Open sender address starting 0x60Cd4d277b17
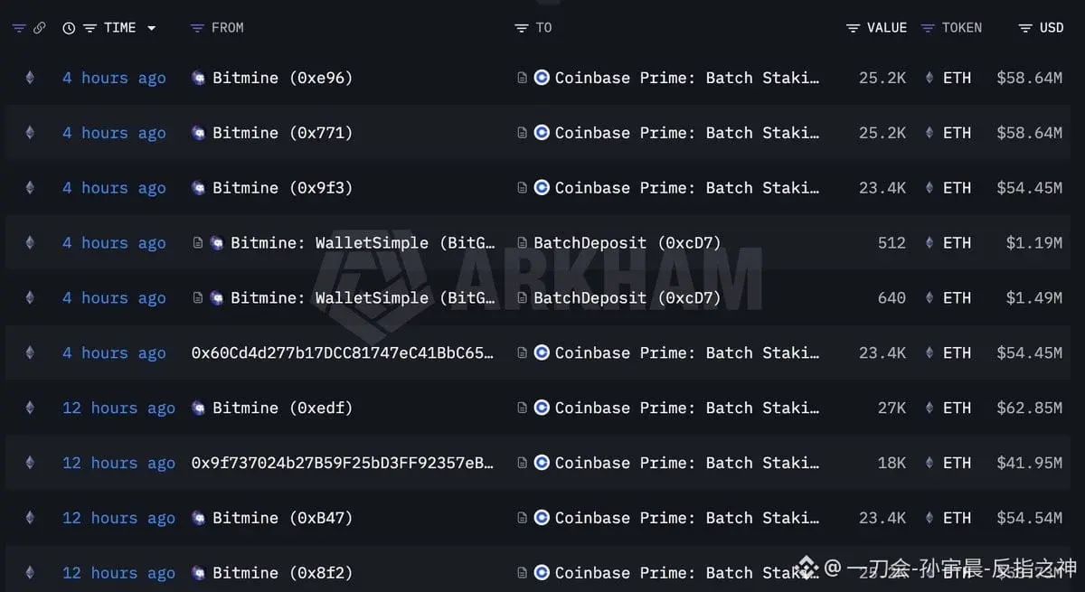 (x=343, y=353)
